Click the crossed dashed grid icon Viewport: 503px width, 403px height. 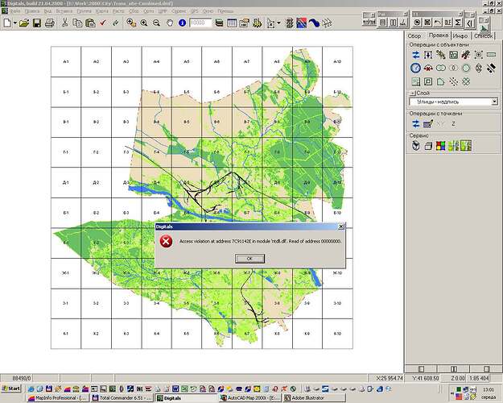466,81
